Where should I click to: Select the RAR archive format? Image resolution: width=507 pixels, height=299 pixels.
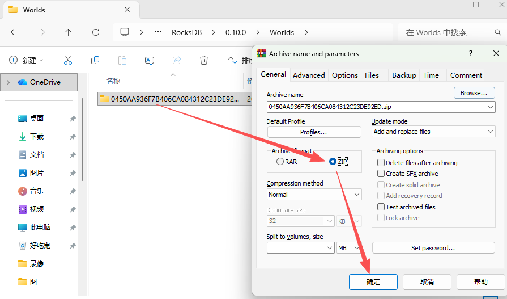pos(280,162)
